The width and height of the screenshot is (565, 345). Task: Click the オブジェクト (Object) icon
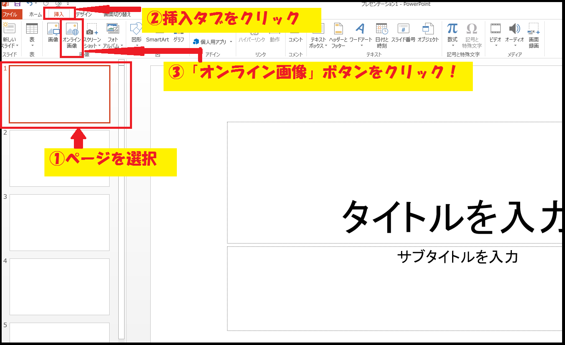428,29
